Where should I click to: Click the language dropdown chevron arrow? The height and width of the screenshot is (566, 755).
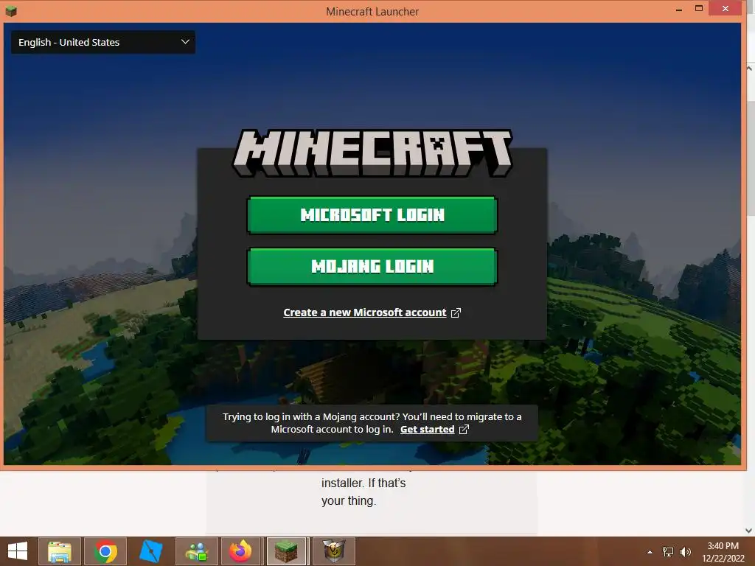pyautogui.click(x=185, y=42)
